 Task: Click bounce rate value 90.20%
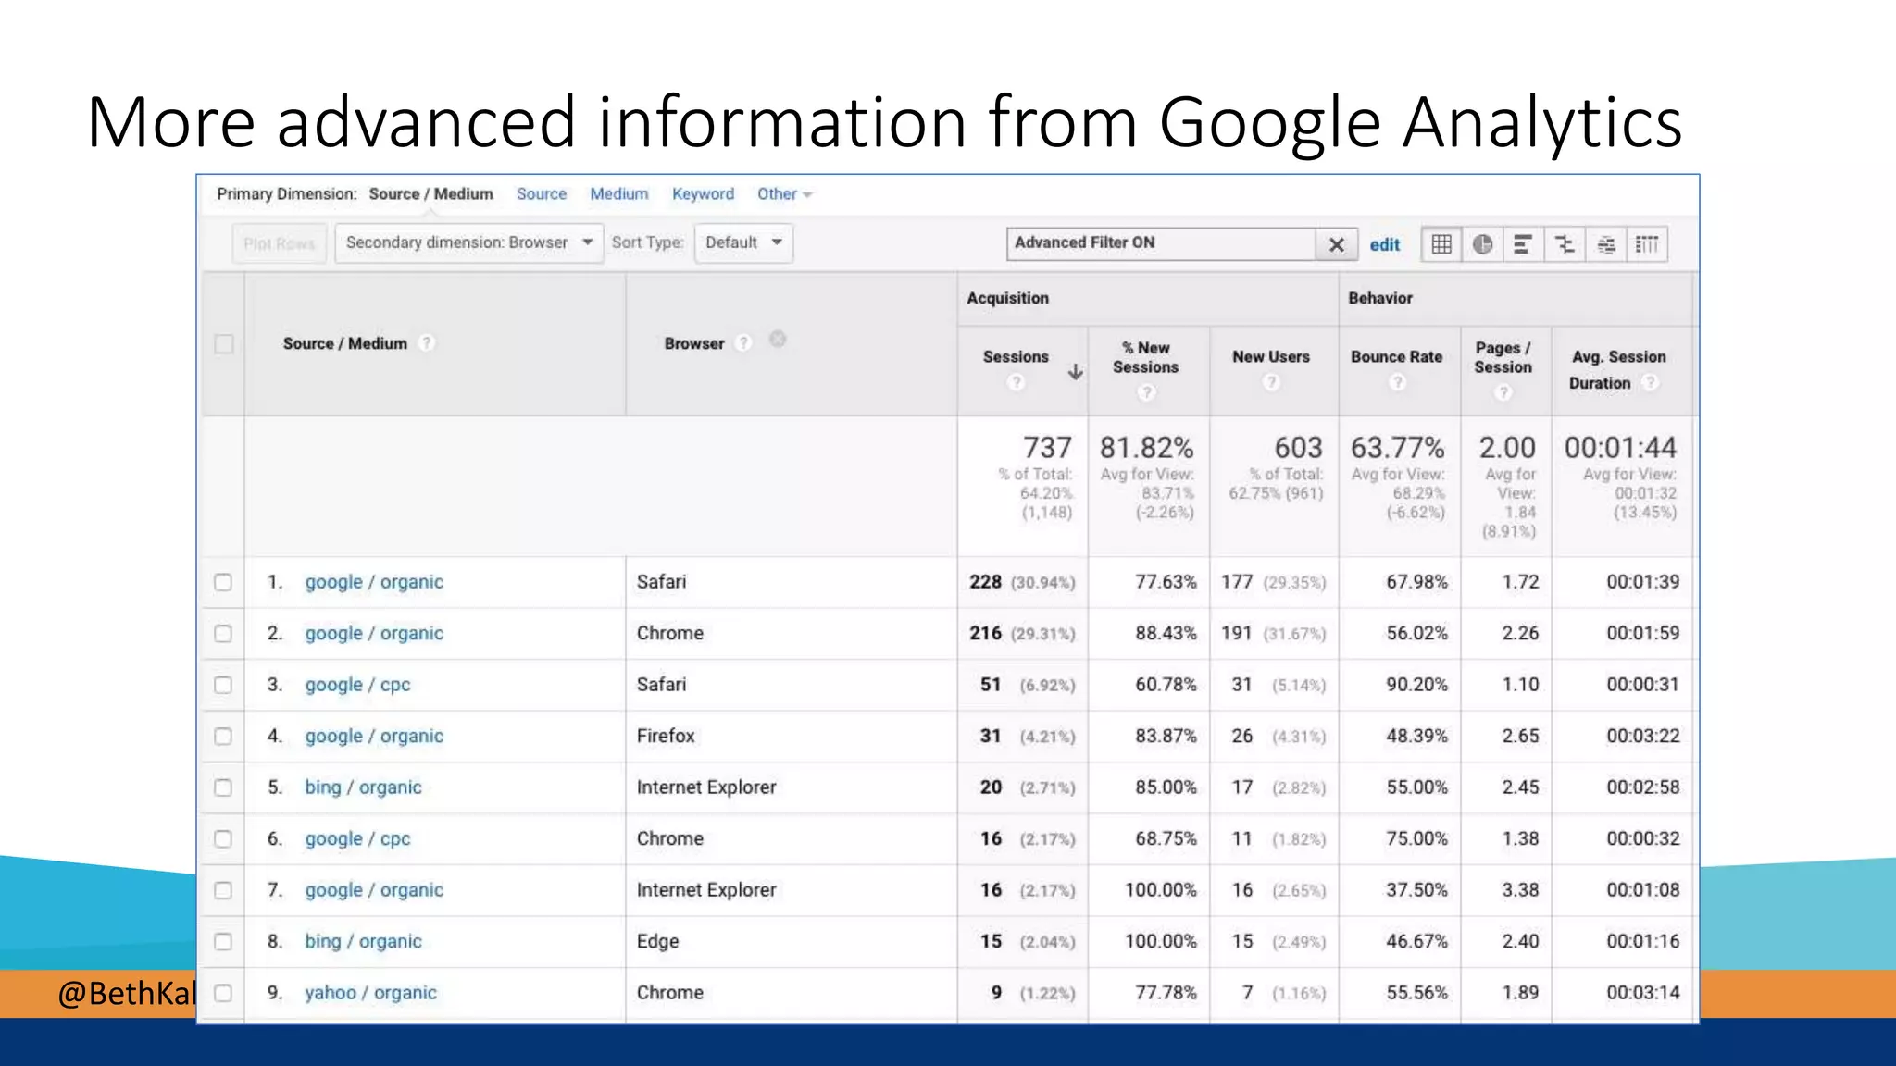pyautogui.click(x=1416, y=685)
